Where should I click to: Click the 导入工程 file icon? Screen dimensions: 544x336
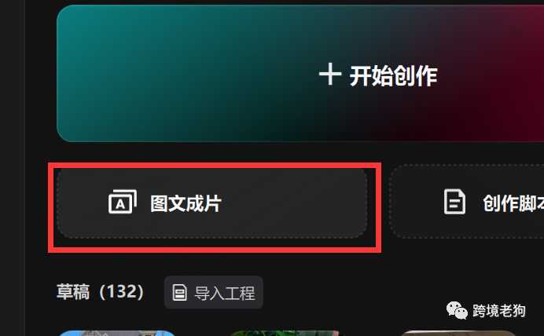coord(180,292)
